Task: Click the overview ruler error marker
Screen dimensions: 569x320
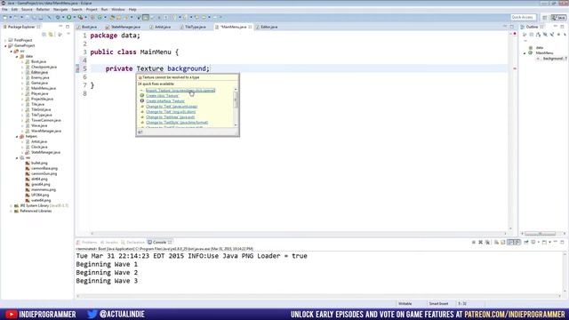Action: pyautogui.click(x=515, y=68)
